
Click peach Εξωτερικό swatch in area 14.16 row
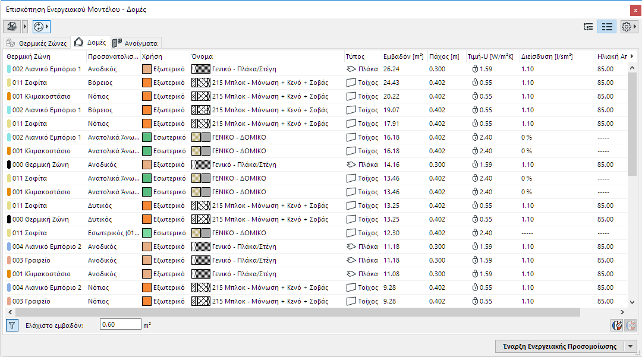pos(147,165)
